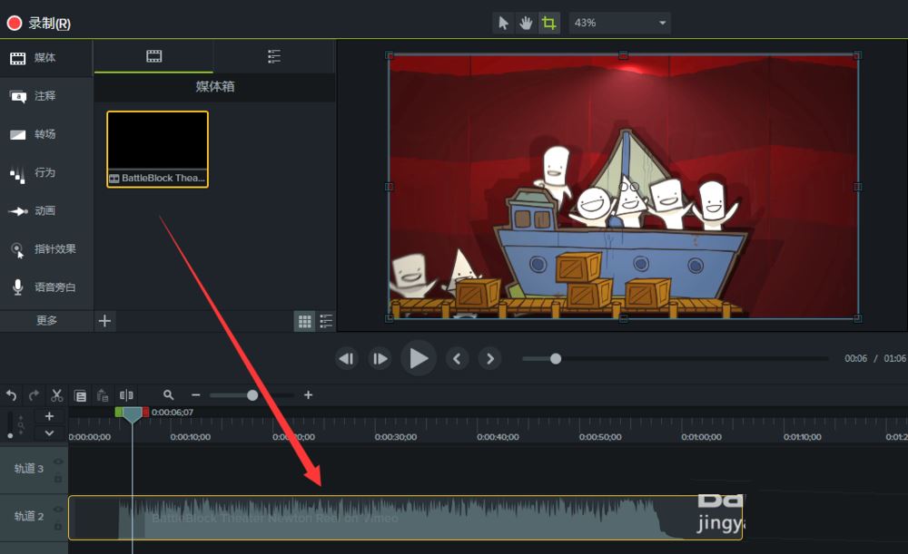
Task: Open the 动画 (Animations) tab
Action: pyautogui.click(x=46, y=210)
